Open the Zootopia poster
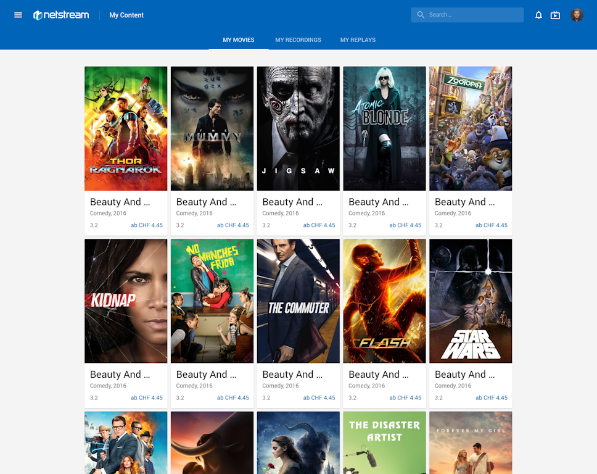Image resolution: width=597 pixels, height=474 pixels. (x=471, y=128)
